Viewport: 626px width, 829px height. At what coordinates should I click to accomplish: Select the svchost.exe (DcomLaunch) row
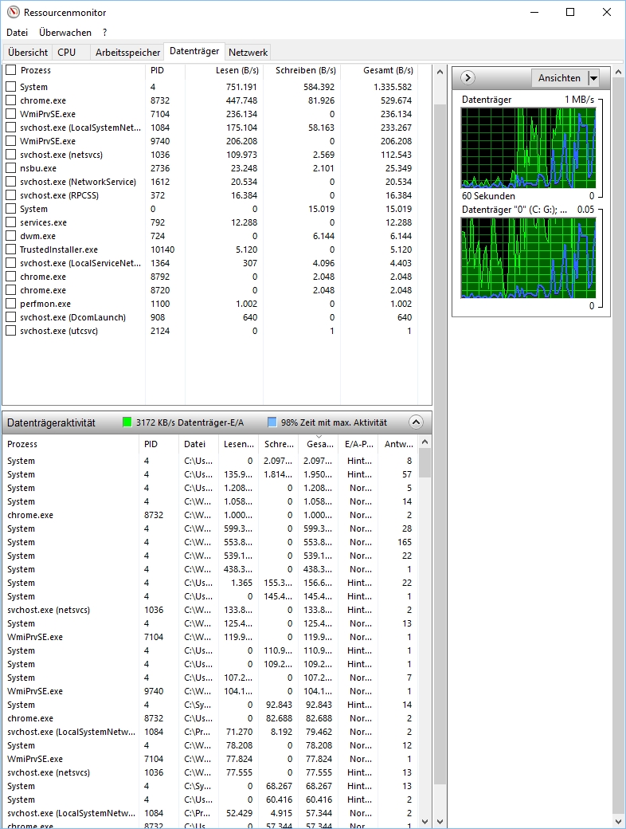click(x=209, y=317)
